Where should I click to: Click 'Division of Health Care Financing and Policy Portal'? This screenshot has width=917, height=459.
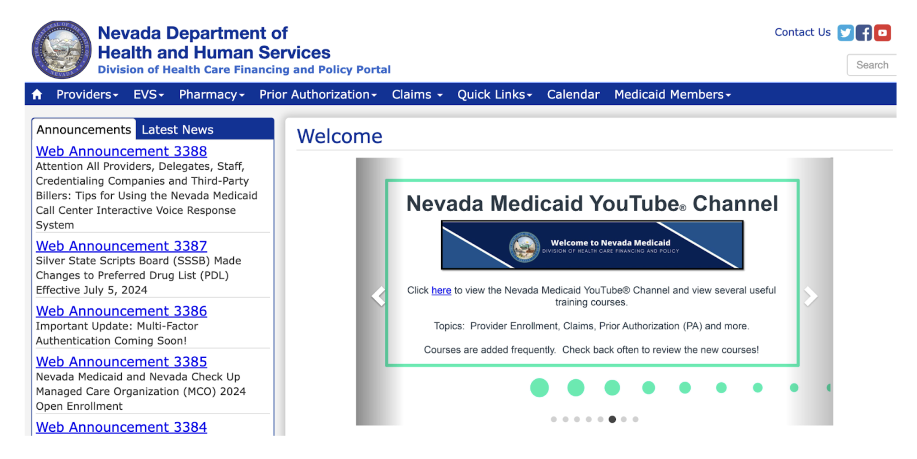pyautogui.click(x=244, y=69)
